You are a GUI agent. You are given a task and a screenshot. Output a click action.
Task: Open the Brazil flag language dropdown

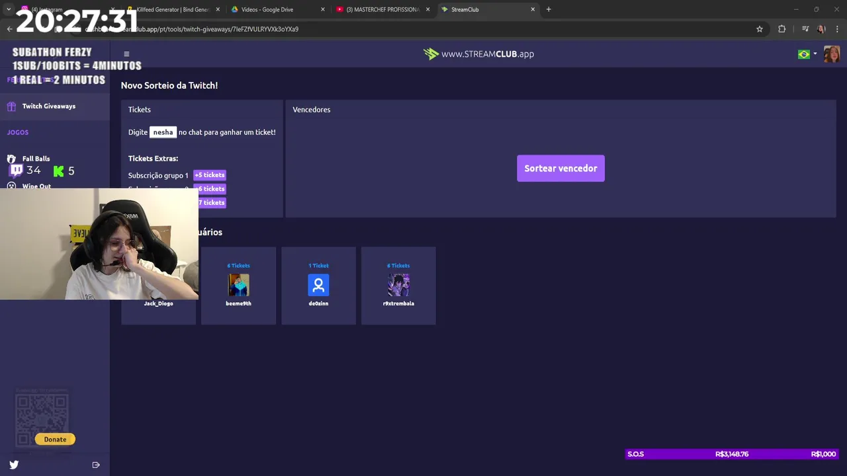click(x=807, y=54)
